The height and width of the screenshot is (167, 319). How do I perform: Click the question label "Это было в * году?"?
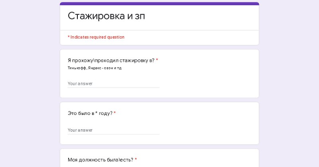coord(90,113)
